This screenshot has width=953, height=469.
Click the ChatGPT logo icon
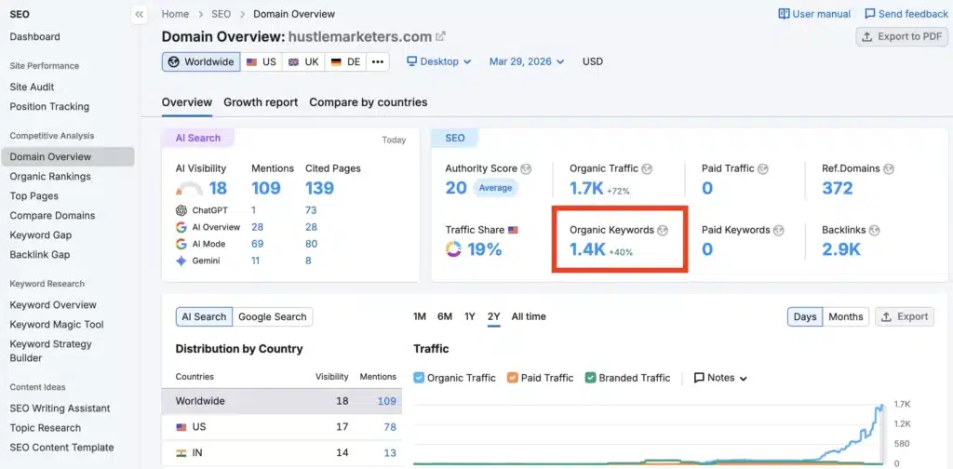click(x=181, y=210)
